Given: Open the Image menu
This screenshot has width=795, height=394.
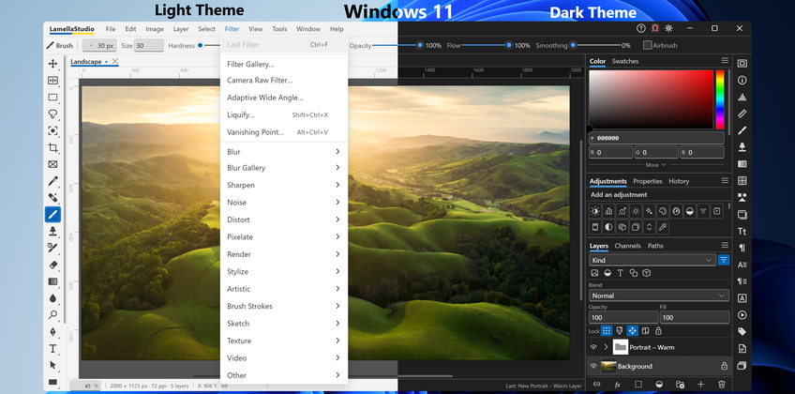Looking at the screenshot, I should pyautogui.click(x=155, y=29).
